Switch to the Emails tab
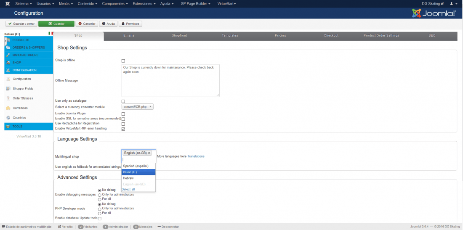Image resolution: width=463 pixels, height=230 pixels. pyautogui.click(x=129, y=35)
